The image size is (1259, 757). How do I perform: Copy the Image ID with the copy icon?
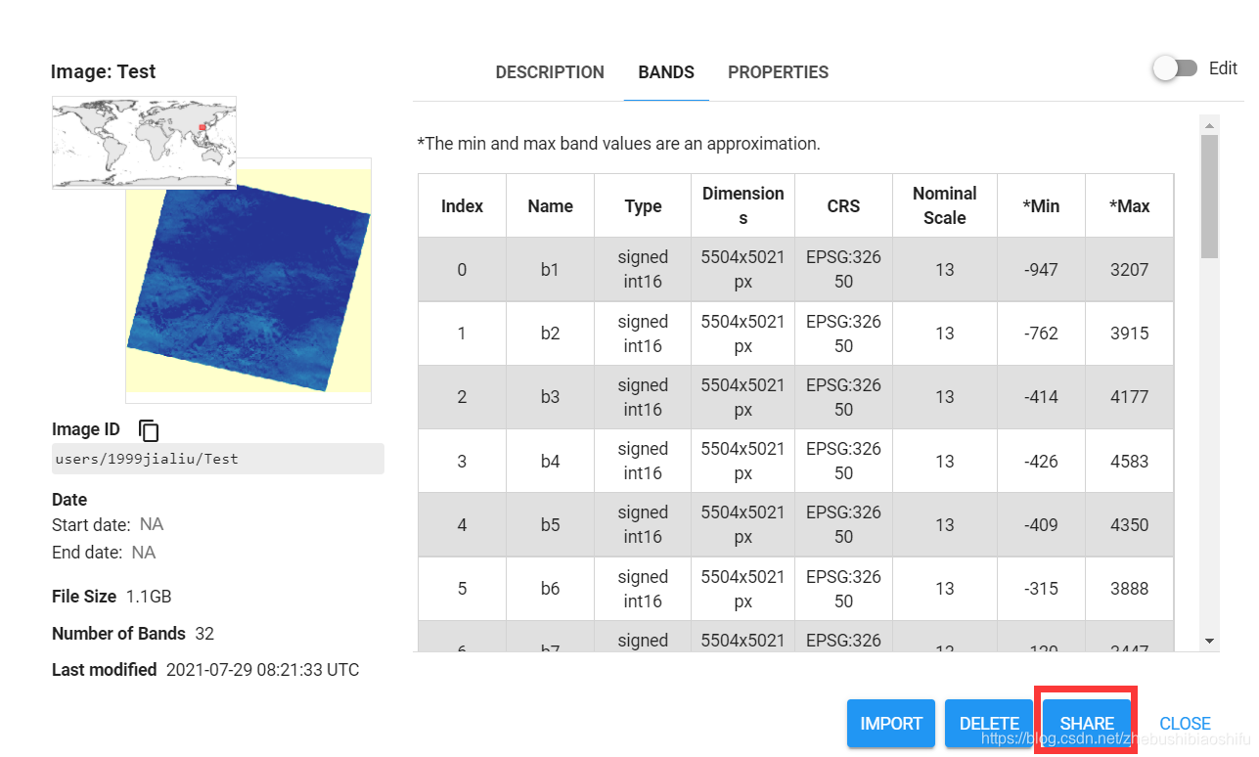149,429
